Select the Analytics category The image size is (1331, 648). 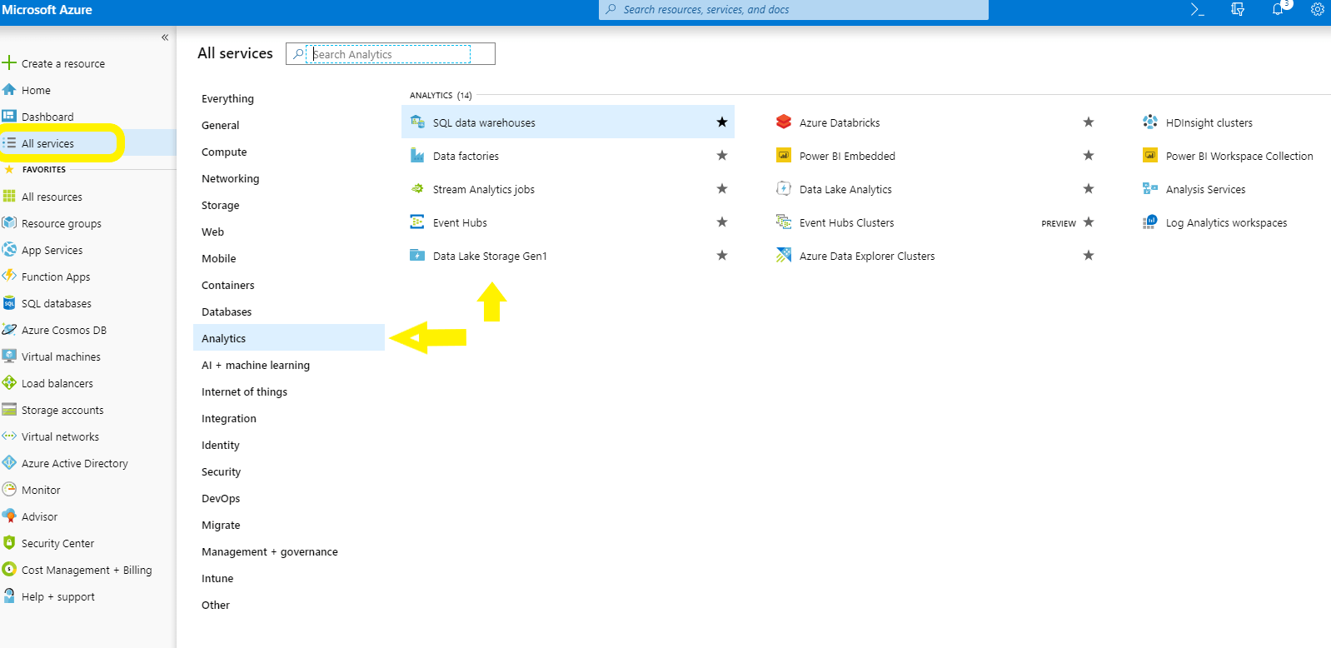[x=289, y=338]
